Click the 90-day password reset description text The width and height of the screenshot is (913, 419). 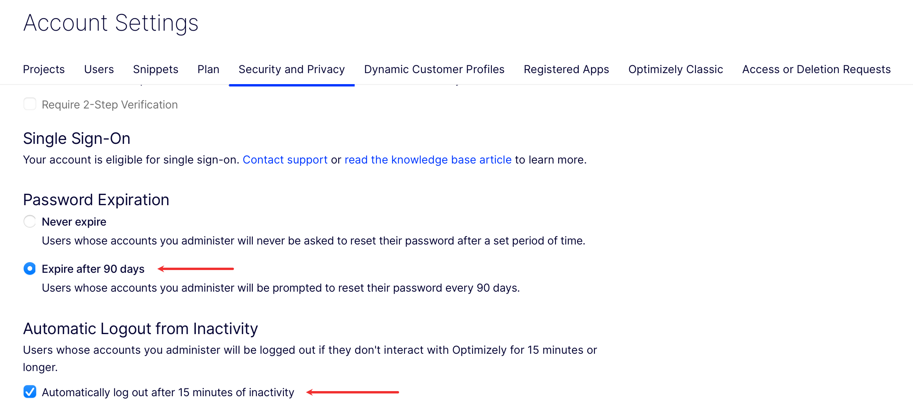[281, 288]
